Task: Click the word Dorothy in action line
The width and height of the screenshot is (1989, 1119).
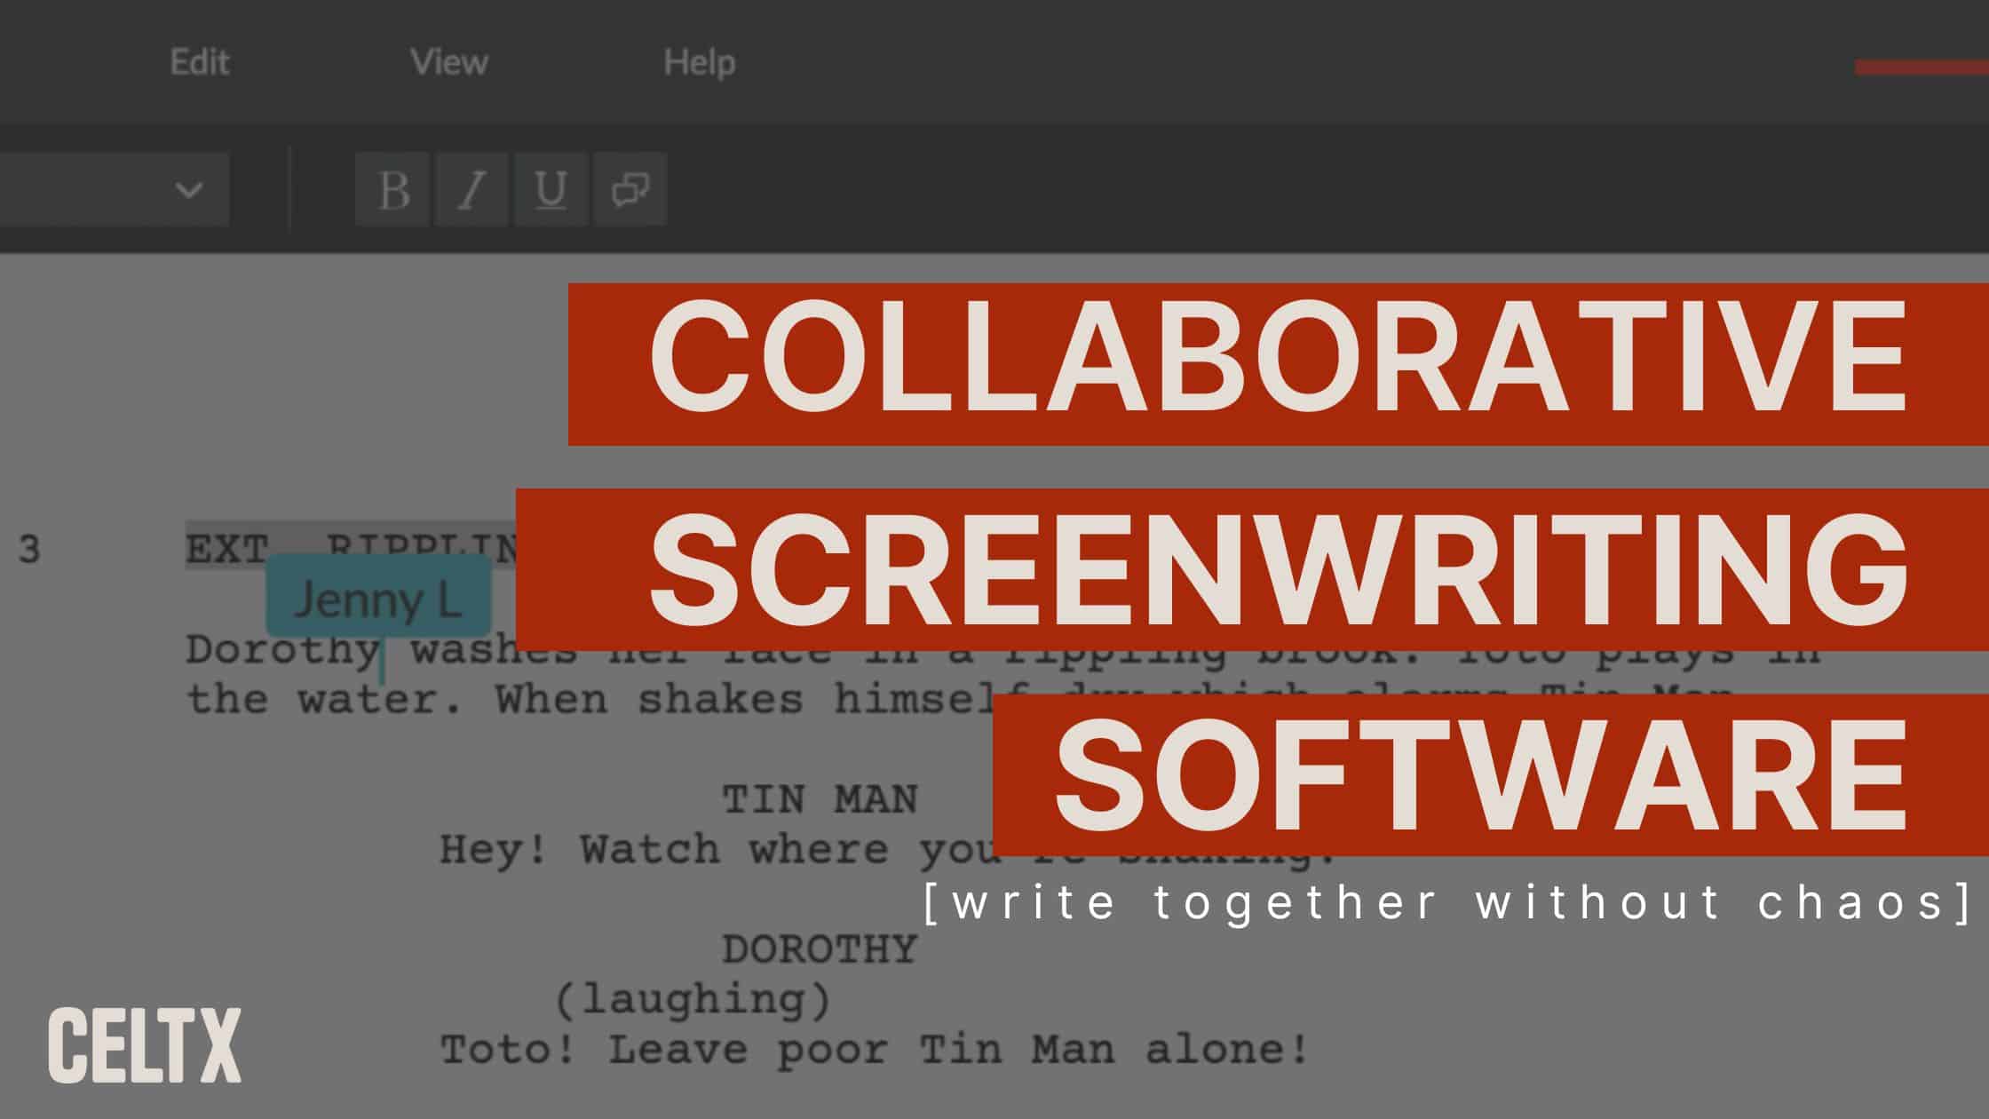Action: coord(281,650)
